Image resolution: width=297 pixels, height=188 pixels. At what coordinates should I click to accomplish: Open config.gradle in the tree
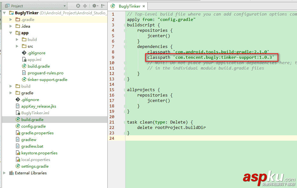pyautogui.click(x=34, y=126)
